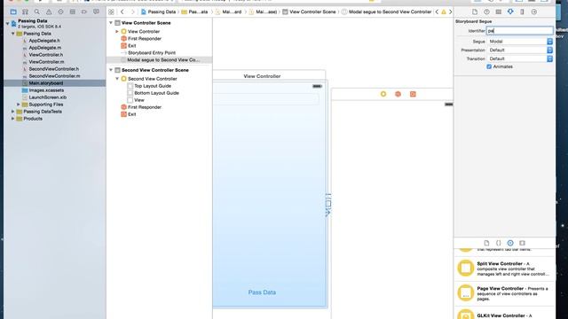Select Main.storyboard file
This screenshot has width=568, height=319.
point(55,83)
